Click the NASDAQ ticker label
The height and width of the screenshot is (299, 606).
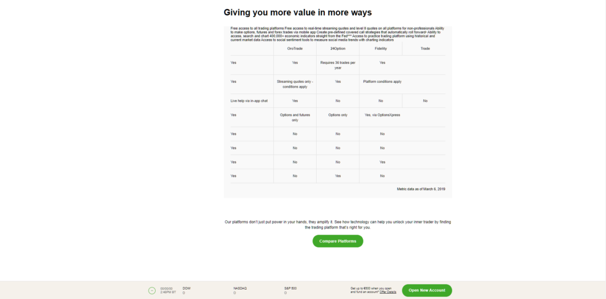pyautogui.click(x=240, y=288)
